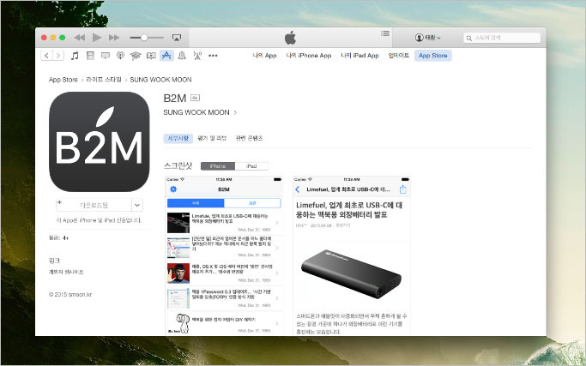Select the ratings and reviews tab
586x366 pixels.
pyautogui.click(x=212, y=139)
